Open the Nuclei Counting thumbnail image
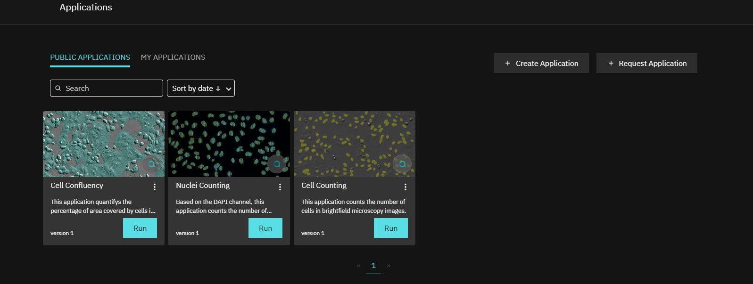 click(229, 144)
